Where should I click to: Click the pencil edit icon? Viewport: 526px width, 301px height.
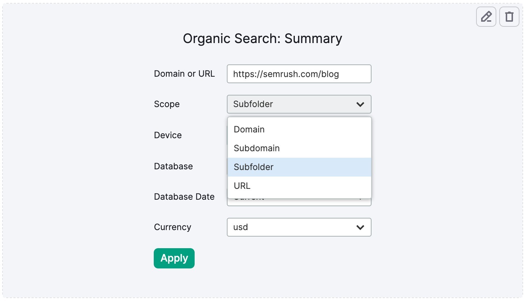486,17
